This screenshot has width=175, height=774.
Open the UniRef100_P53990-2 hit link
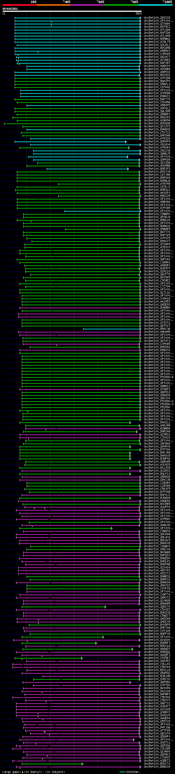point(159,401)
